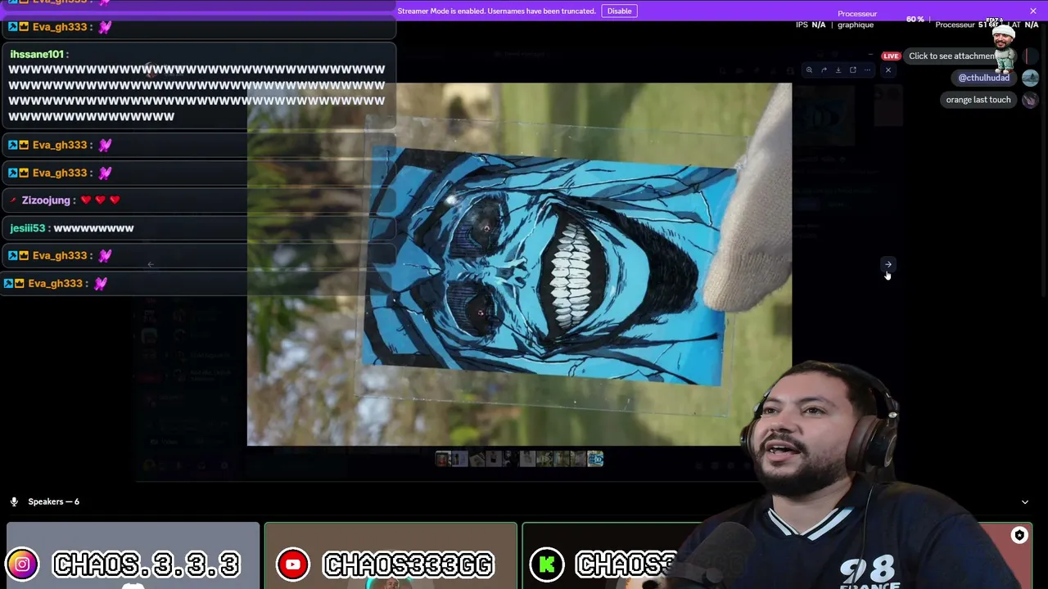Click the forward arrow in image viewer toolbar
1048x589 pixels.
tap(824, 70)
